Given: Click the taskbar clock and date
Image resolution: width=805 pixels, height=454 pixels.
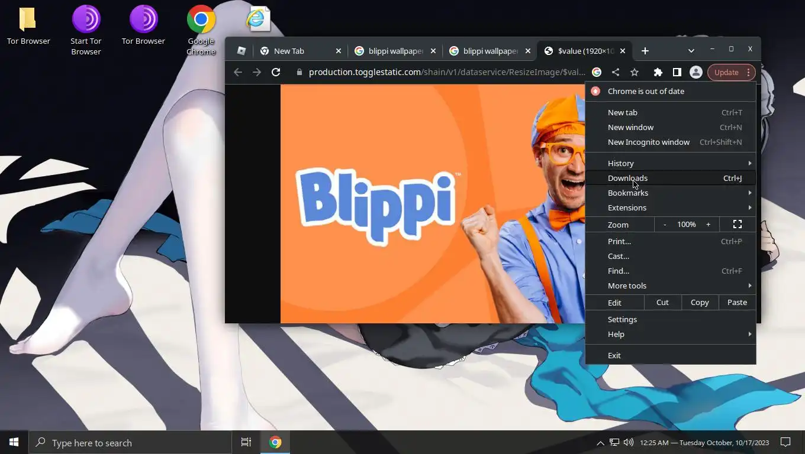Looking at the screenshot, I should (704, 442).
